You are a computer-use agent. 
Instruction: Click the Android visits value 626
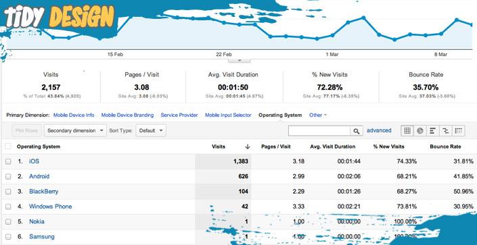coord(244,176)
